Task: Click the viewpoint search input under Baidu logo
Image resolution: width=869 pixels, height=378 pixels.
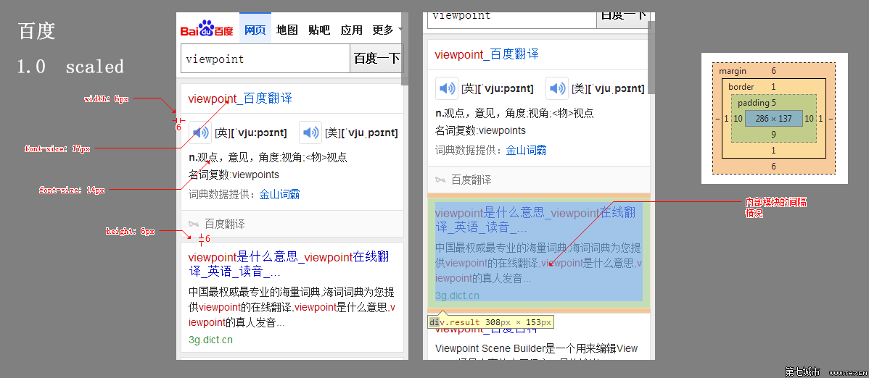Action: [x=265, y=59]
